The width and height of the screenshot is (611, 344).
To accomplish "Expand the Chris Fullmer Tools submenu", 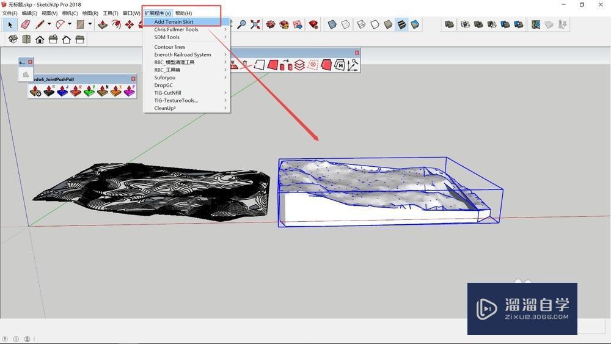I will [x=187, y=29].
